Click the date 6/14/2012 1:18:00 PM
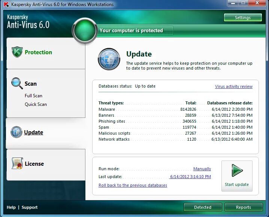Screen dimensions: 269x217 pos(232,121)
